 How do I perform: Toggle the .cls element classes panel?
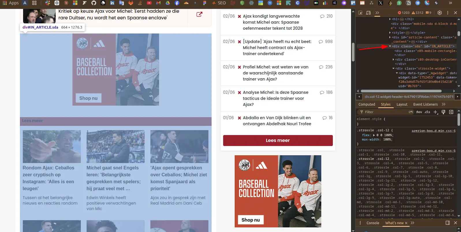pyautogui.click(x=427, y=112)
